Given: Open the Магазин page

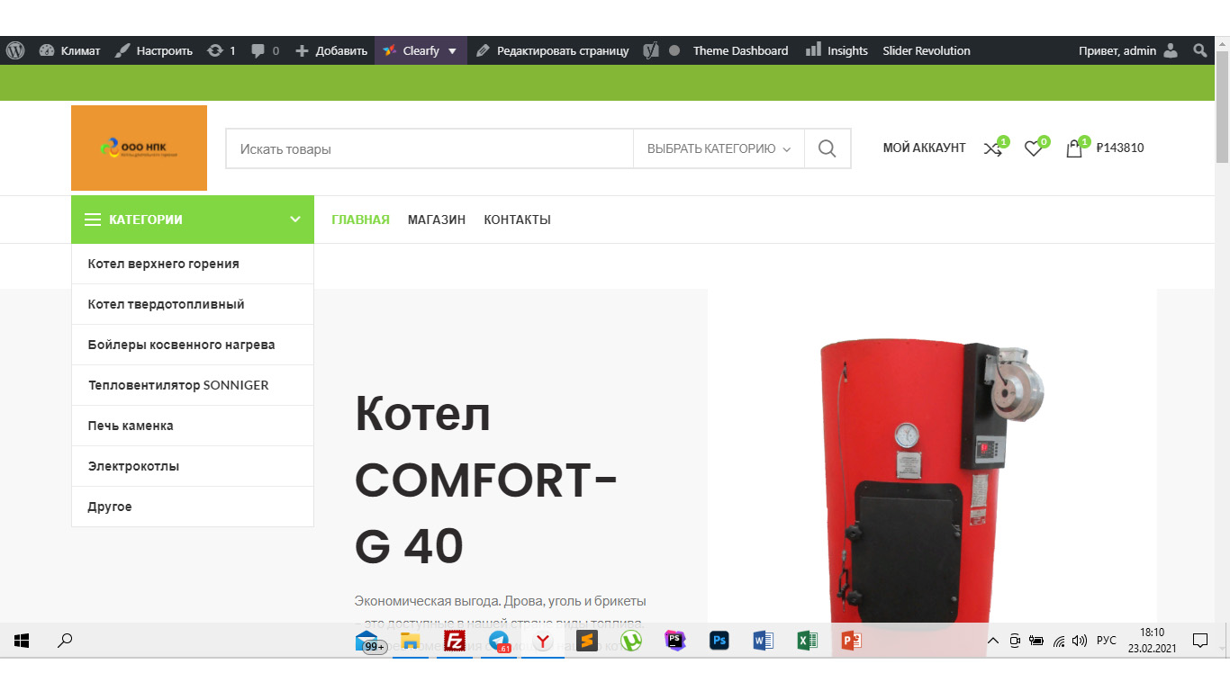Looking at the screenshot, I should 437,220.
